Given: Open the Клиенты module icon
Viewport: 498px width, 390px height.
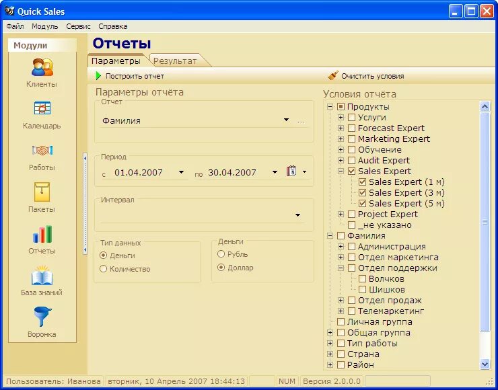Looking at the screenshot, I should 42,67.
